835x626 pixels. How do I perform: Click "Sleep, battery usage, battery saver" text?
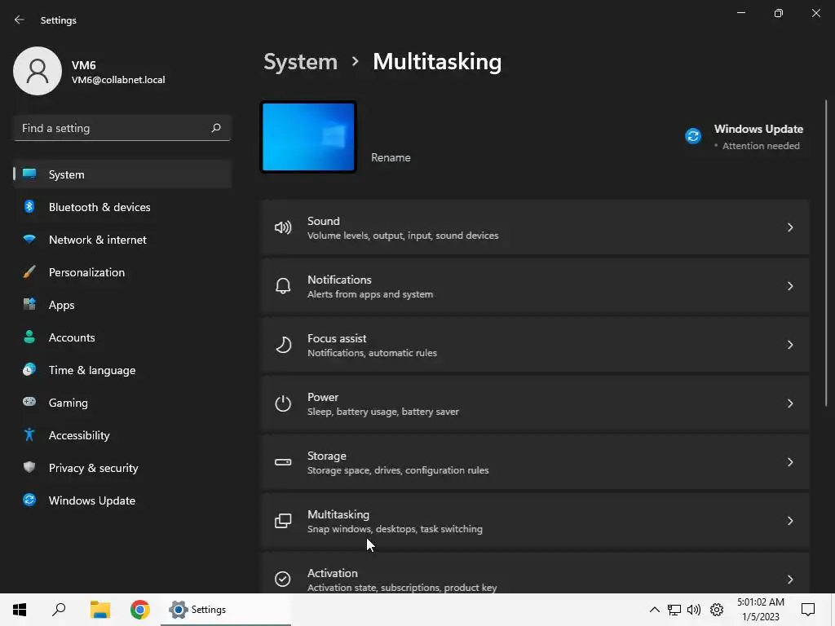coord(383,412)
